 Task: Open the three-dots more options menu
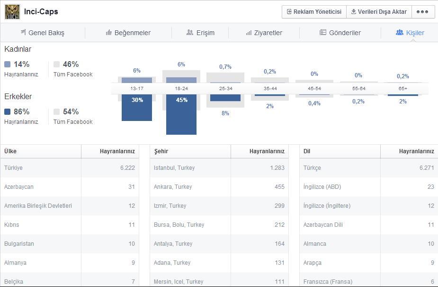click(422, 12)
